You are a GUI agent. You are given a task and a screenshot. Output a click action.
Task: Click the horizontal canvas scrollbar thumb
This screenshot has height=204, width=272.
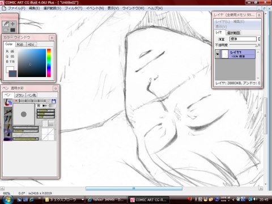134,188
